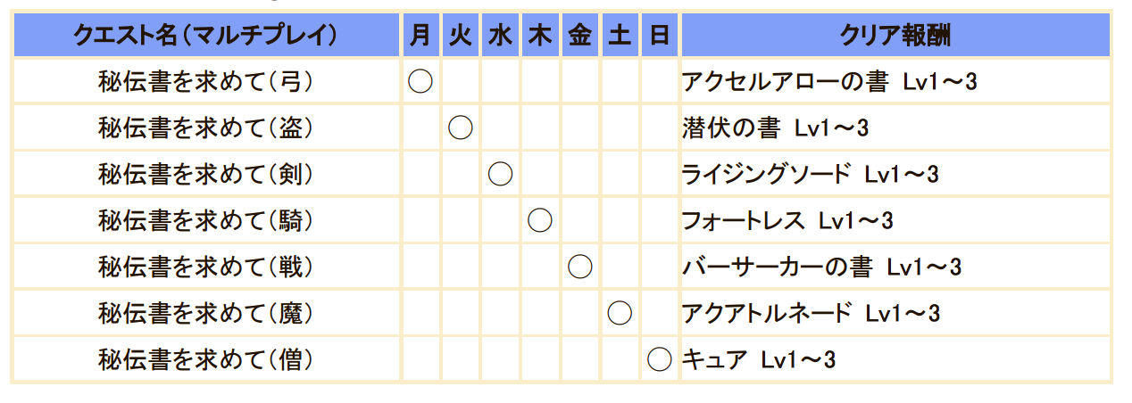This screenshot has width=1132, height=403.
Task: Click reward アクセルアローの書 Lv1〜3
Action: pyautogui.click(x=829, y=82)
